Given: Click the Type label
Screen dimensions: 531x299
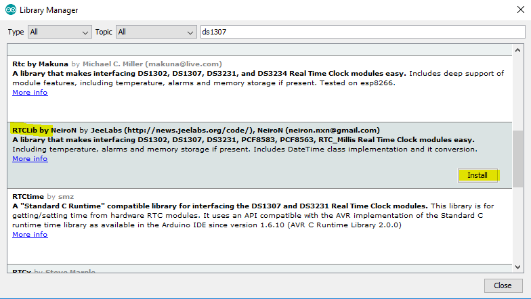Looking at the screenshot, I should [x=16, y=32].
